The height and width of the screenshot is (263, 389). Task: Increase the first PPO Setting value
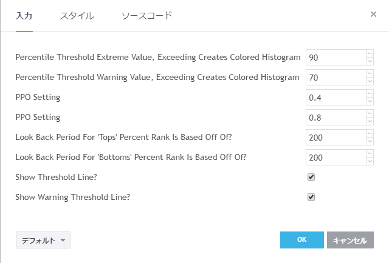370,94
